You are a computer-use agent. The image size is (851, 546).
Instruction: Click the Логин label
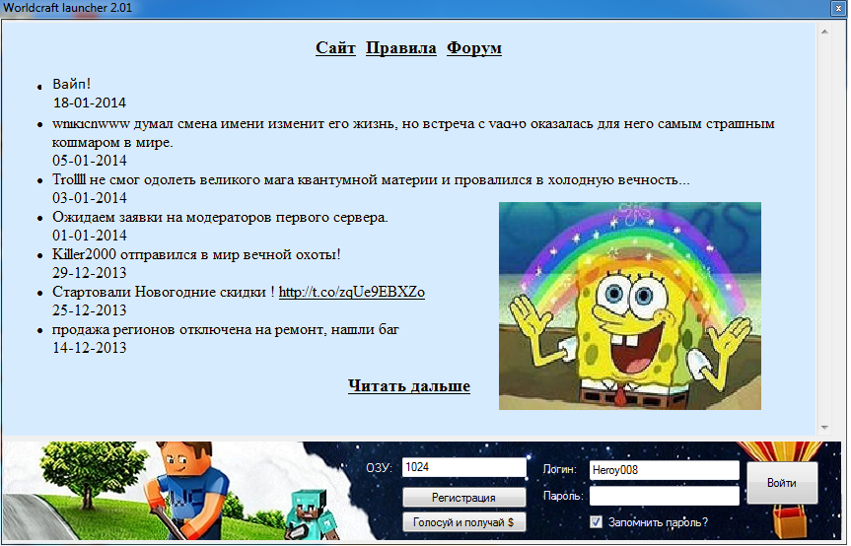tap(559, 469)
